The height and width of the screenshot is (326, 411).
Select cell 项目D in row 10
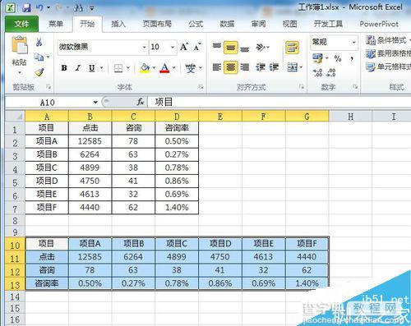coord(220,244)
